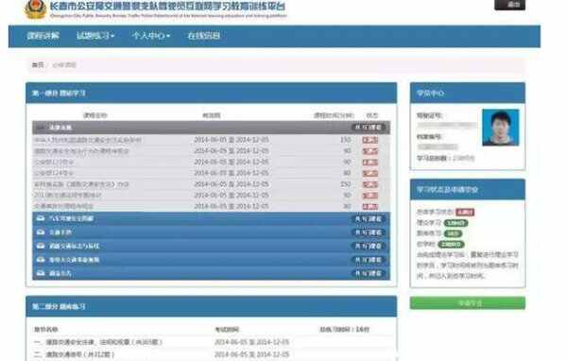This screenshot has height=361, width=567.
Task: Click the first chapter row in 第二部分 section
Action: point(211,342)
